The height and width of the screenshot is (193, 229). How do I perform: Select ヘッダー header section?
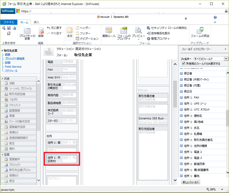pos(83,28)
